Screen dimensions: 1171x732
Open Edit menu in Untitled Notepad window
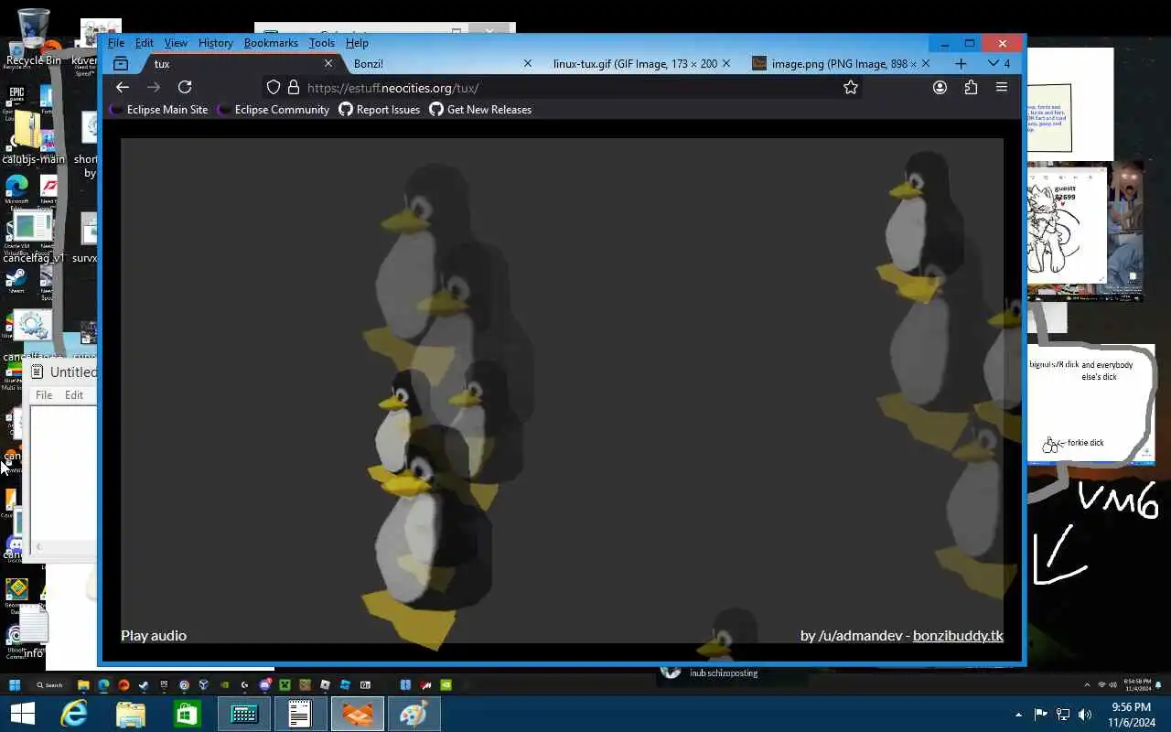pyautogui.click(x=74, y=395)
